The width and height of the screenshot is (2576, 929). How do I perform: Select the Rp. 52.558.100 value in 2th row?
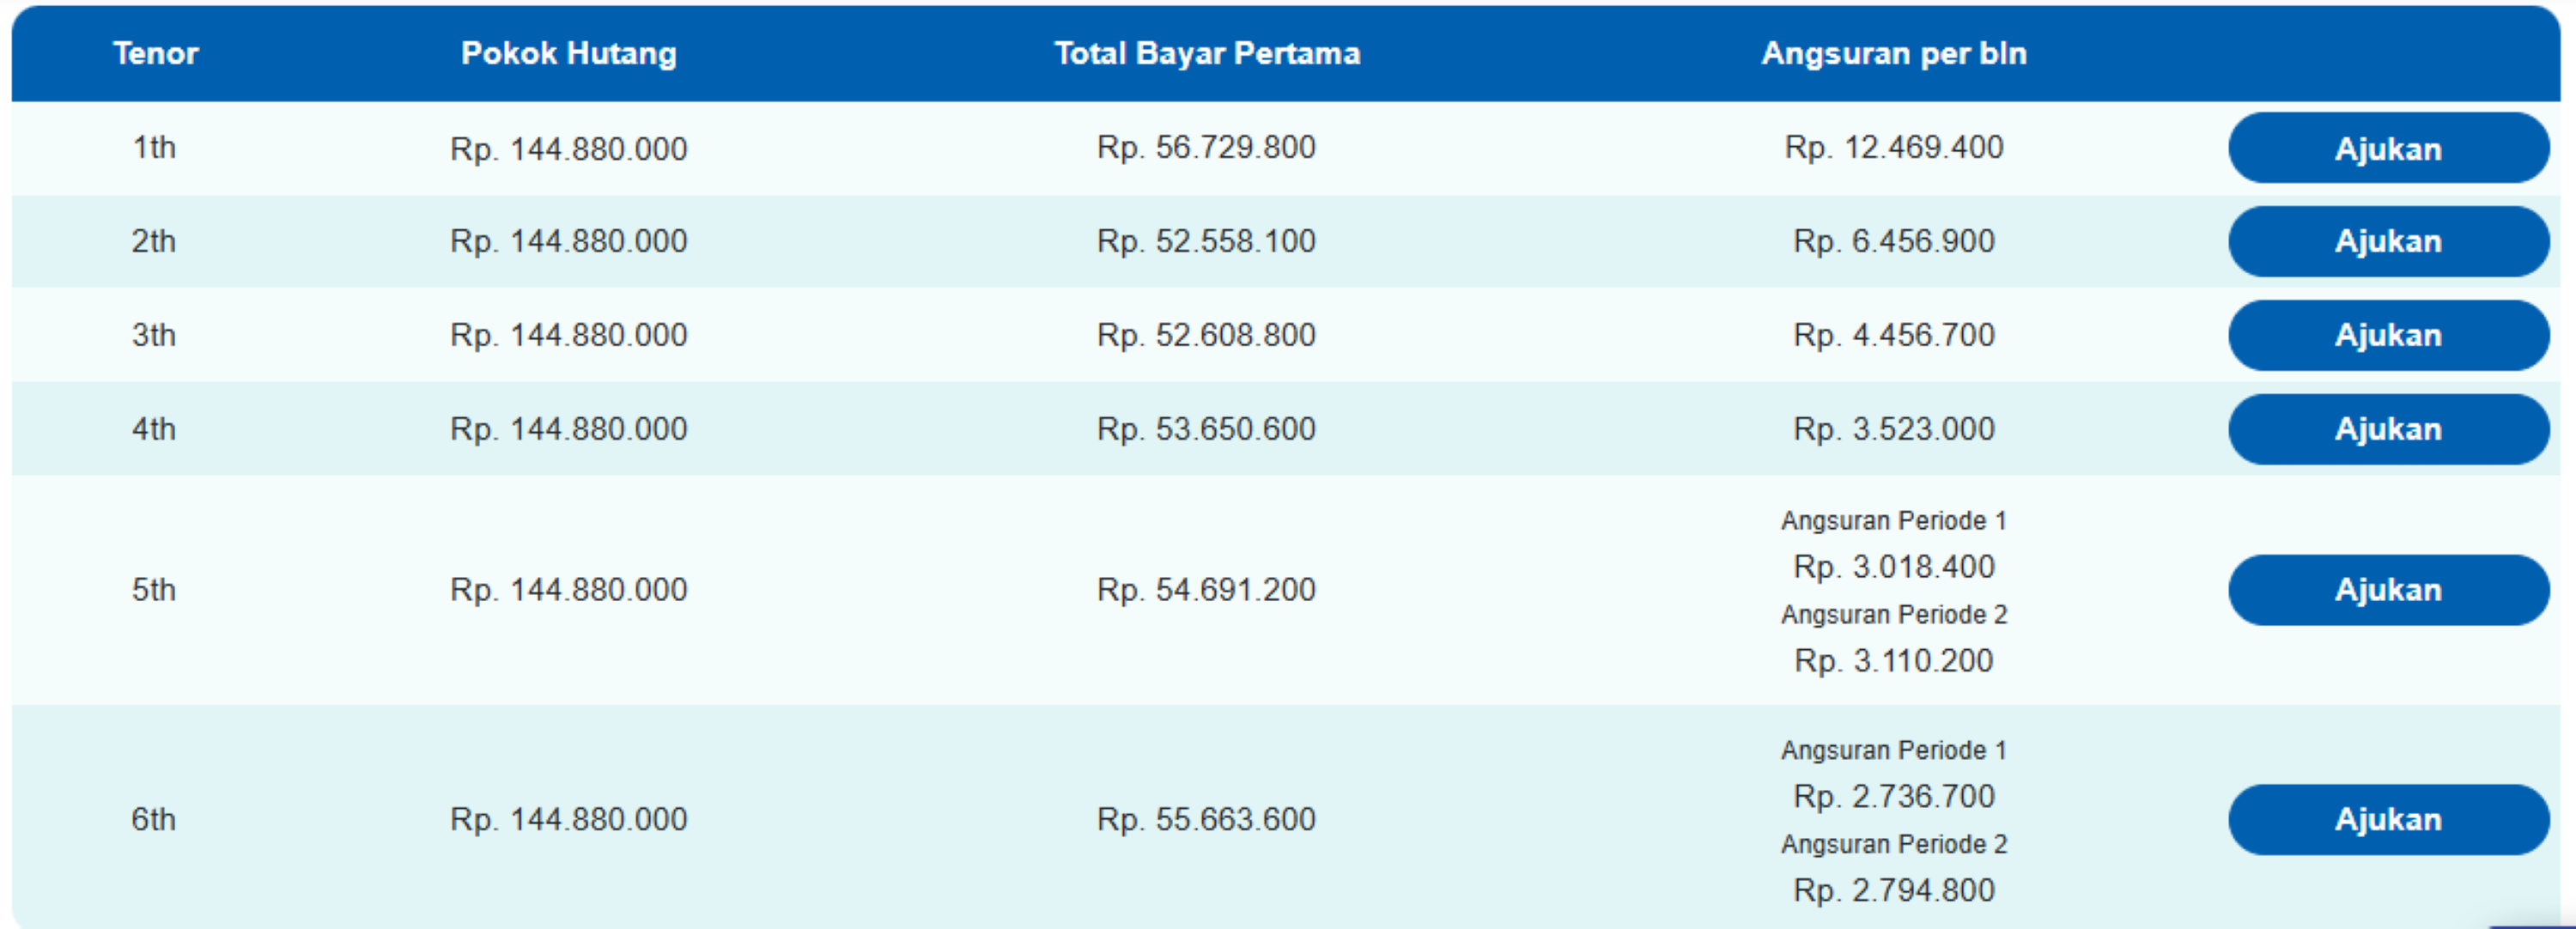coord(1206,241)
